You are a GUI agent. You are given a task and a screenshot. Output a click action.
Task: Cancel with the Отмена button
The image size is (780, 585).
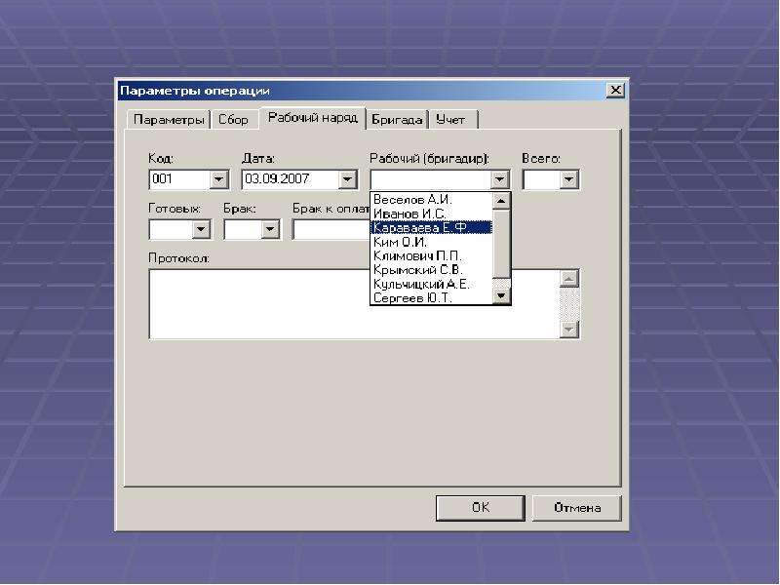[577, 508]
